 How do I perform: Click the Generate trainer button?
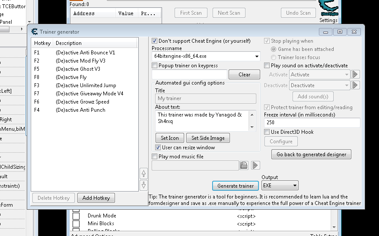click(x=236, y=186)
